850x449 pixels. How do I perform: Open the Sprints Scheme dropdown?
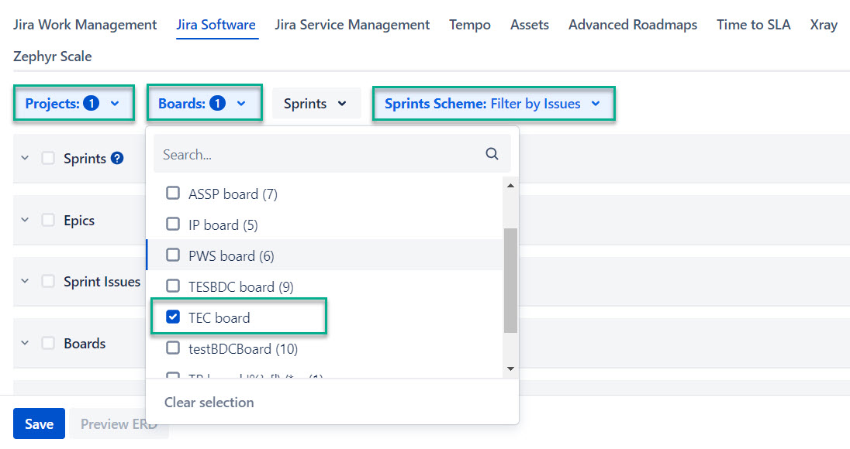(493, 104)
